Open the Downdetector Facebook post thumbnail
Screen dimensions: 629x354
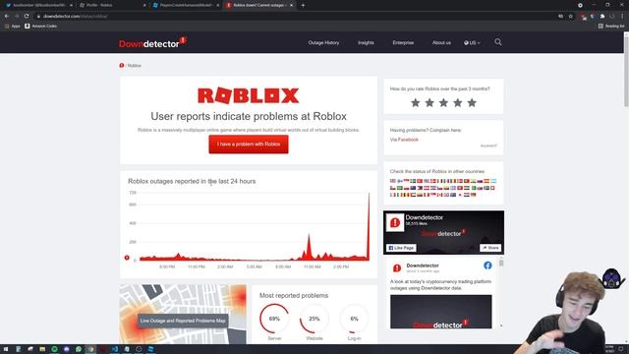441,312
